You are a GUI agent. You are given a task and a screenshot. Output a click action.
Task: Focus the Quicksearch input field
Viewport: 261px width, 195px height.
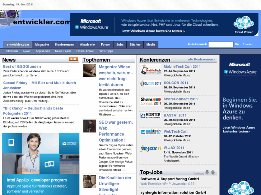221,44
